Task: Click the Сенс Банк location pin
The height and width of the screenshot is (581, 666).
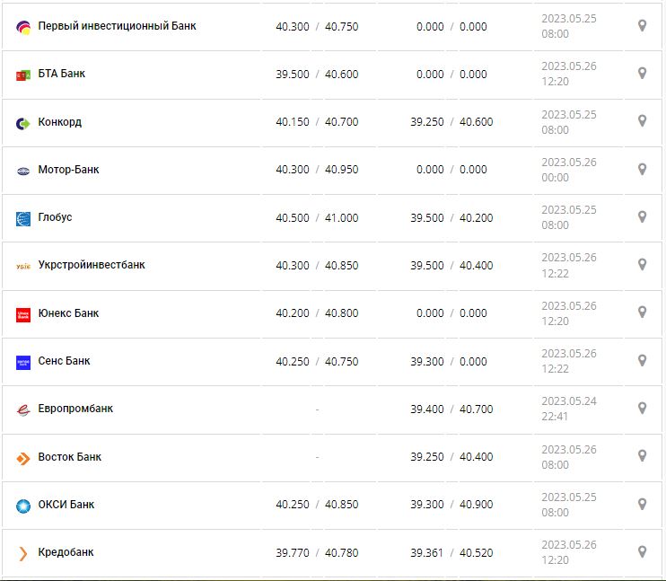Action: click(x=642, y=360)
